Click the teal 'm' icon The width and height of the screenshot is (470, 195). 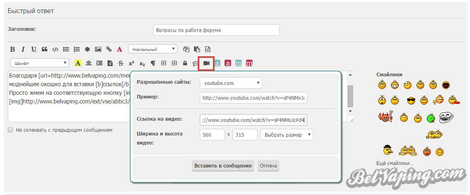[x=239, y=63]
